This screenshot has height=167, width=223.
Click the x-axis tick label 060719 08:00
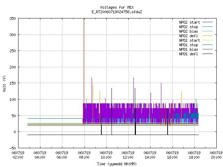[84, 155]
